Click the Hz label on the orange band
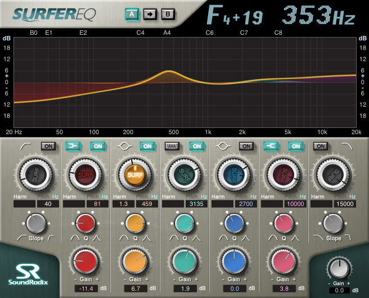369x298 pixels. point(154,196)
